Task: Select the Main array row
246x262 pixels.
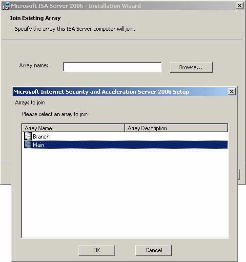Action: 125,144
